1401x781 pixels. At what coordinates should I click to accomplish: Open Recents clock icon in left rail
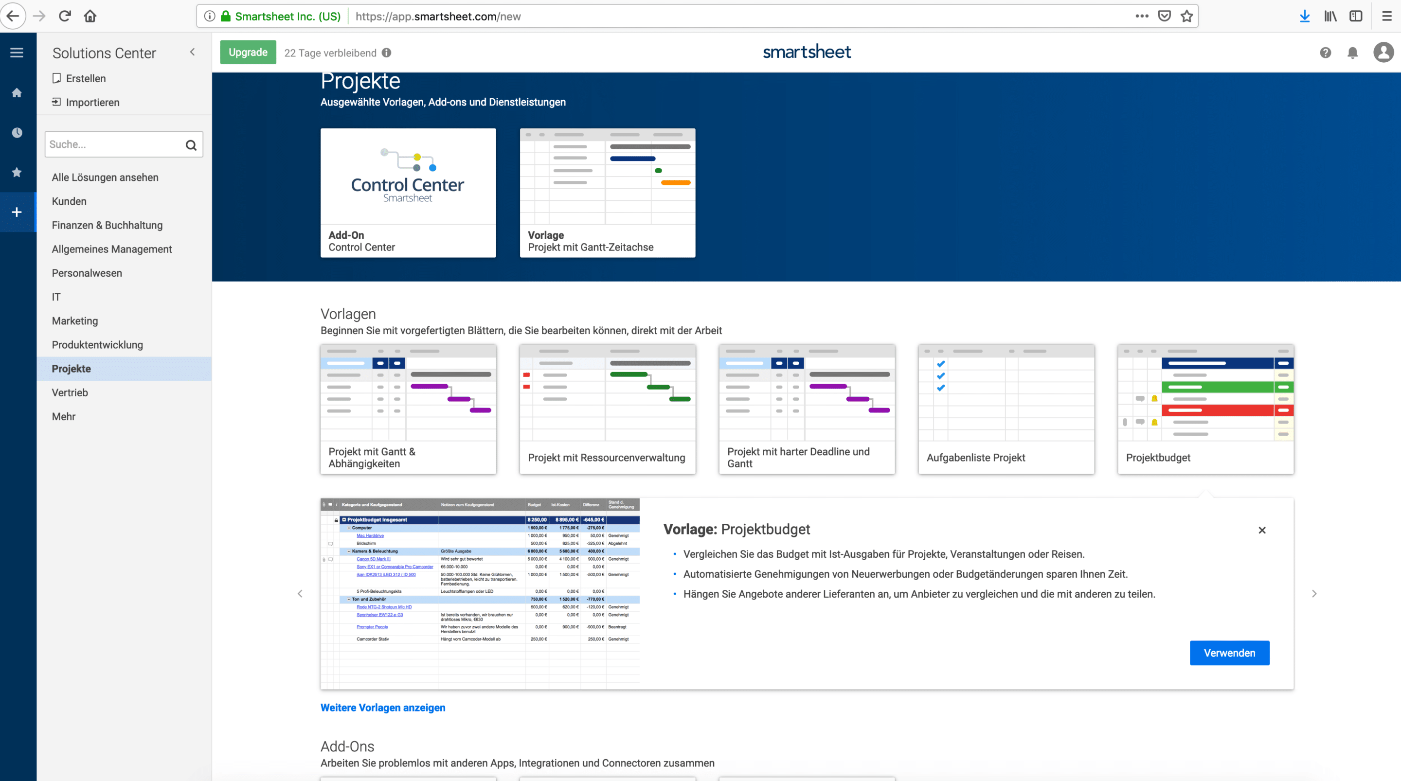pyautogui.click(x=17, y=133)
